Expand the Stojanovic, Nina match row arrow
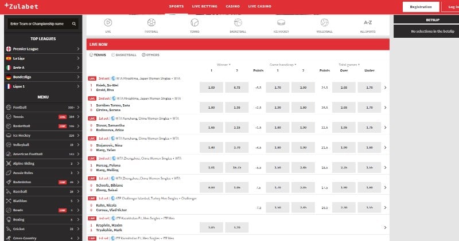 tap(385, 148)
